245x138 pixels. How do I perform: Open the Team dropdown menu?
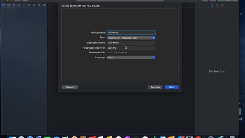click(131, 38)
